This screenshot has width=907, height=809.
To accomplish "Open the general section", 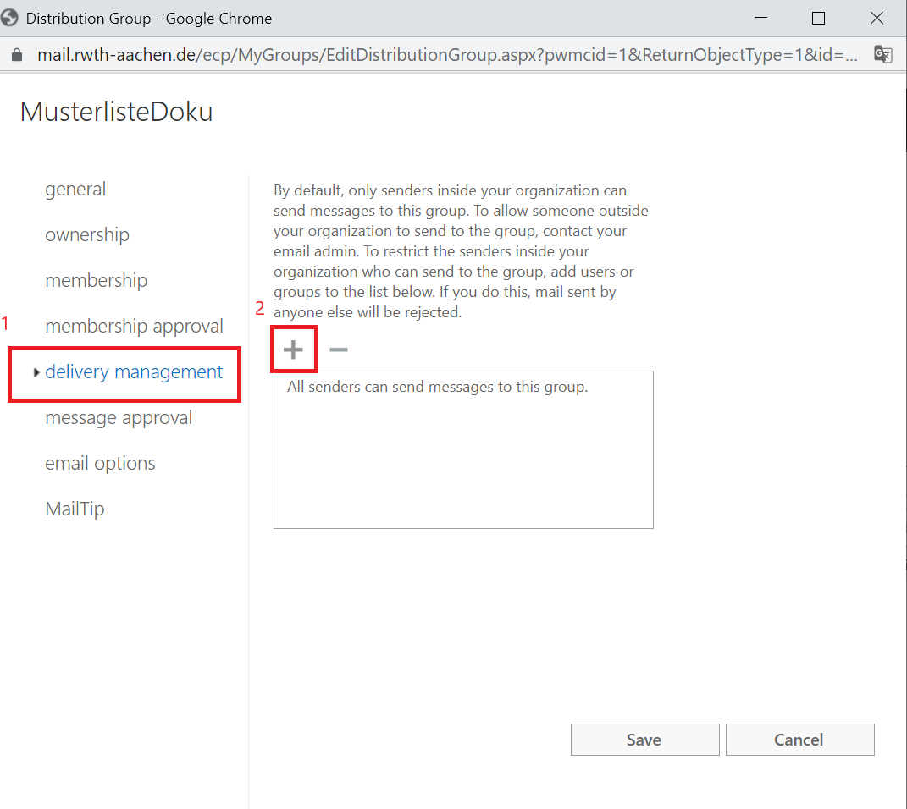I will coord(75,190).
